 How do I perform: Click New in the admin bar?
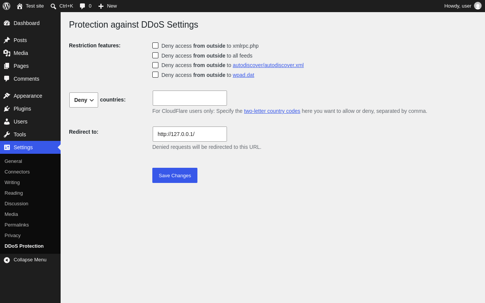point(112,6)
